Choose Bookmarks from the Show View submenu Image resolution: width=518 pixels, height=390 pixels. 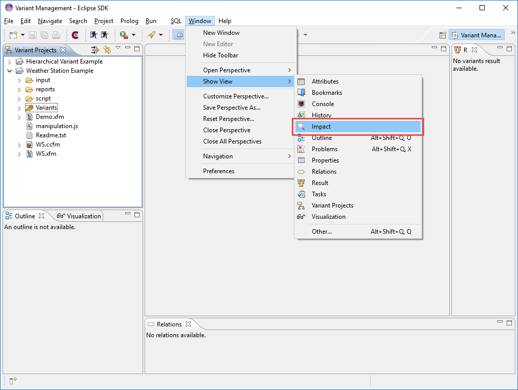click(x=358, y=92)
